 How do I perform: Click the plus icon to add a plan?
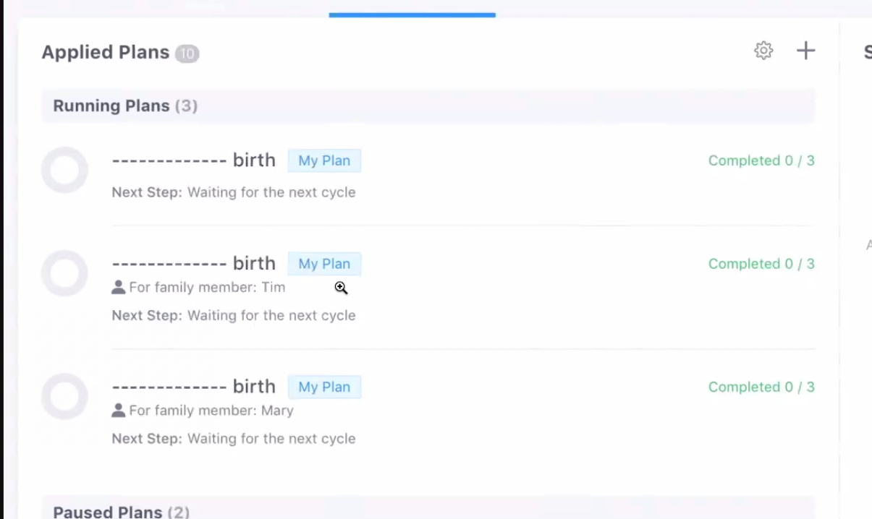[805, 51]
